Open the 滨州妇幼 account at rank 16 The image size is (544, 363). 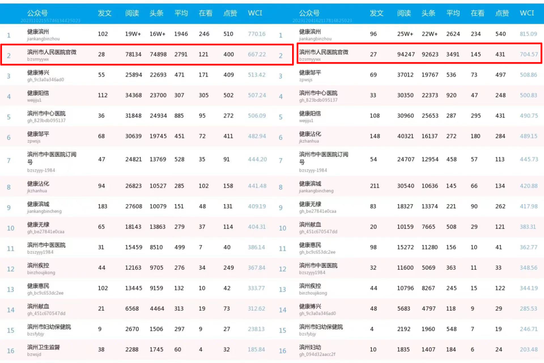[310, 347]
